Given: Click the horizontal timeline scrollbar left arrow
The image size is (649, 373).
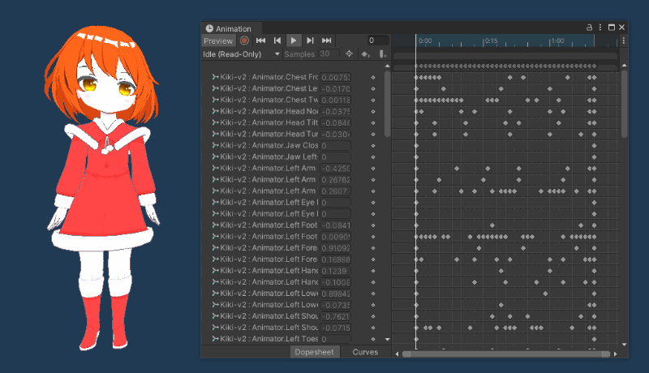Looking at the screenshot, I should point(397,354).
